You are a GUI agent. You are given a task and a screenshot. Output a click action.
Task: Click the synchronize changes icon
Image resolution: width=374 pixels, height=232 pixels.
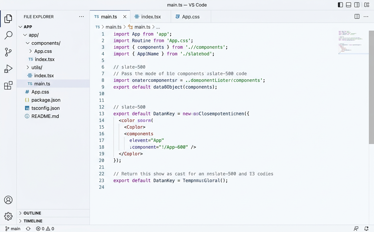28,229
